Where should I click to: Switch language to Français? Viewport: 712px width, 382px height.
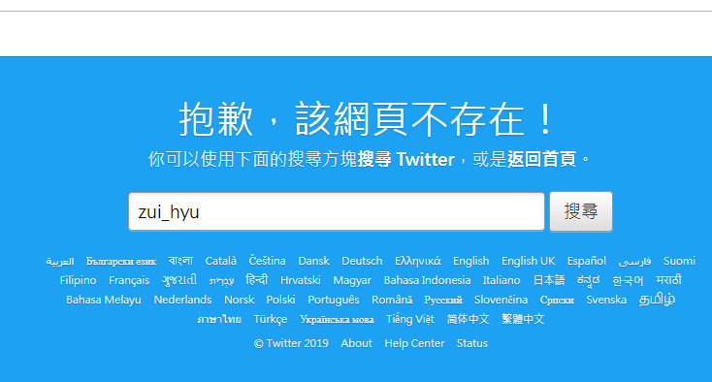[129, 280]
